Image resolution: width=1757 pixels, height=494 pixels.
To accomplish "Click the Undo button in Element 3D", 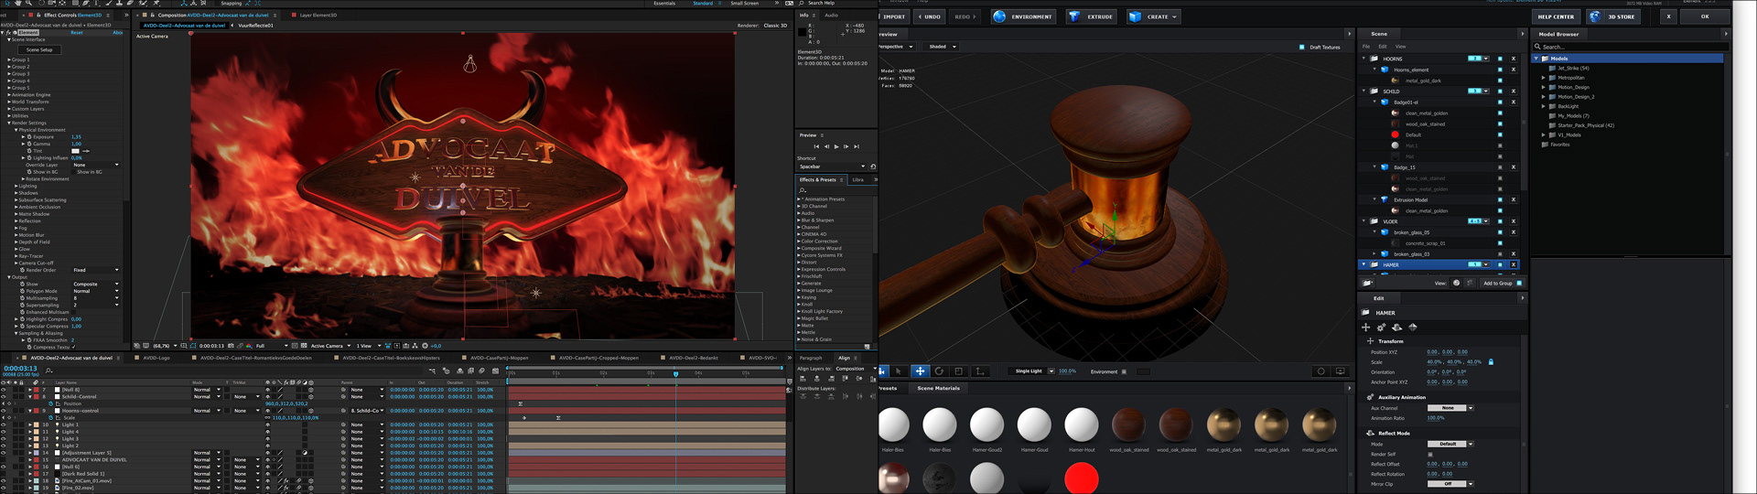I will (930, 16).
